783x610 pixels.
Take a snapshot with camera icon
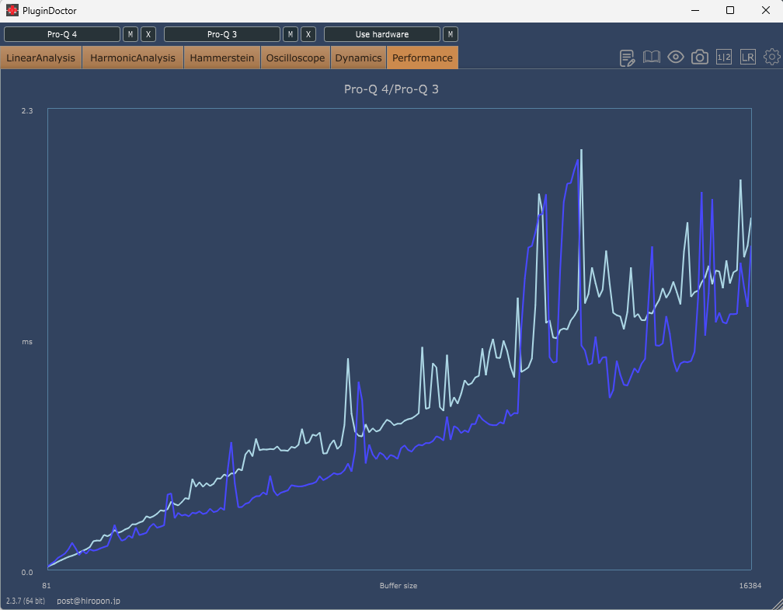tap(700, 58)
